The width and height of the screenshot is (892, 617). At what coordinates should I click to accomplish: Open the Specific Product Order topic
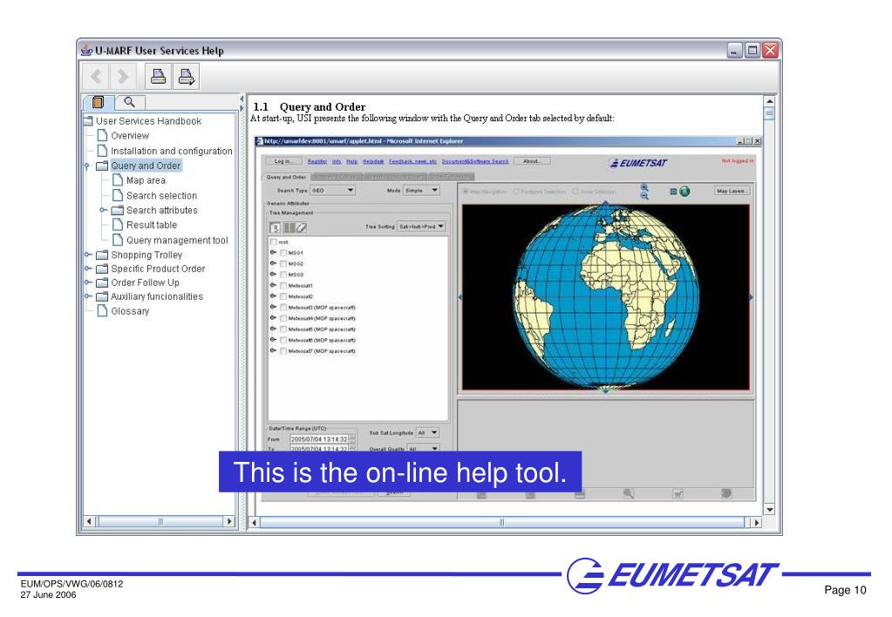158,269
